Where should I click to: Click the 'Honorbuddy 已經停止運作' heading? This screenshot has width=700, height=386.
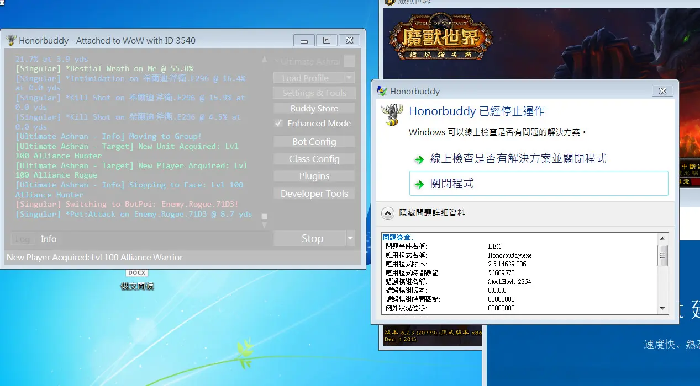point(476,111)
